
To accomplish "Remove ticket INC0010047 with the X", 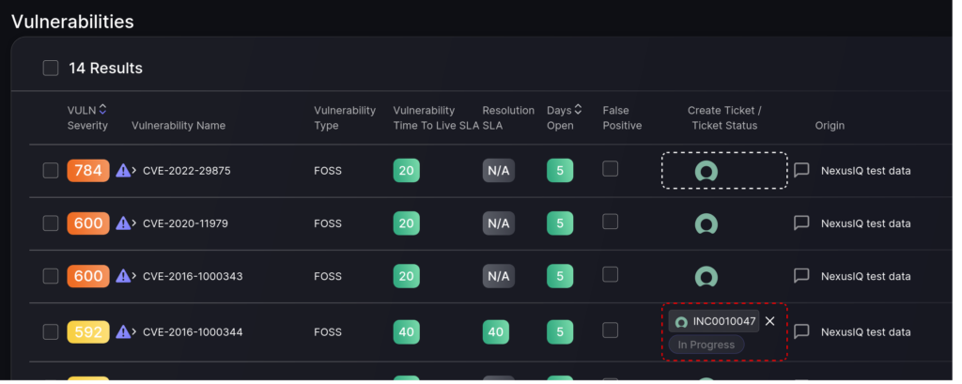I will tap(770, 321).
